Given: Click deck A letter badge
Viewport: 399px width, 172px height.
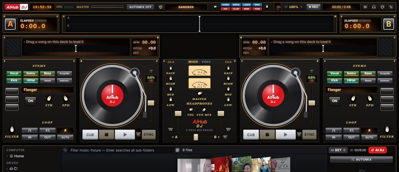Looking at the screenshot, I should [x=10, y=24].
